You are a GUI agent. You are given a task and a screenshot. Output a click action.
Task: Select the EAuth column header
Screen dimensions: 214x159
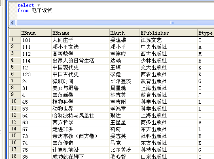click(125, 33)
